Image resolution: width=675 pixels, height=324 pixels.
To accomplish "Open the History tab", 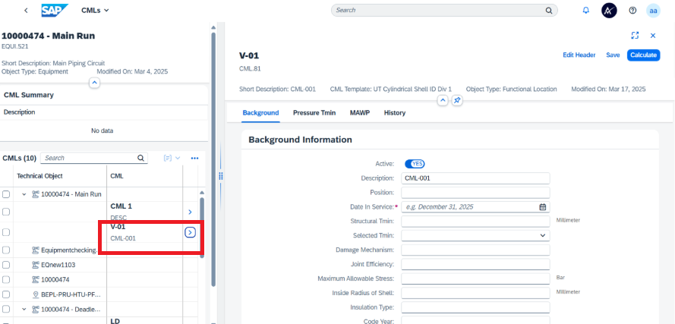I will (x=395, y=113).
